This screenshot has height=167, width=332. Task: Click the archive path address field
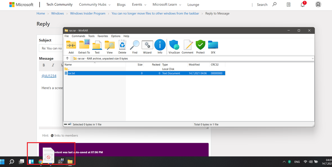(193, 59)
